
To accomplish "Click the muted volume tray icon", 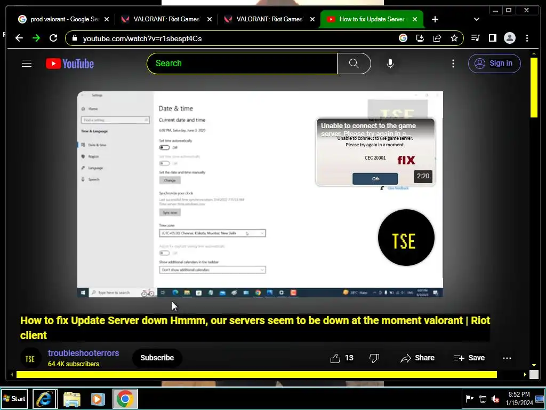I will point(495,398).
